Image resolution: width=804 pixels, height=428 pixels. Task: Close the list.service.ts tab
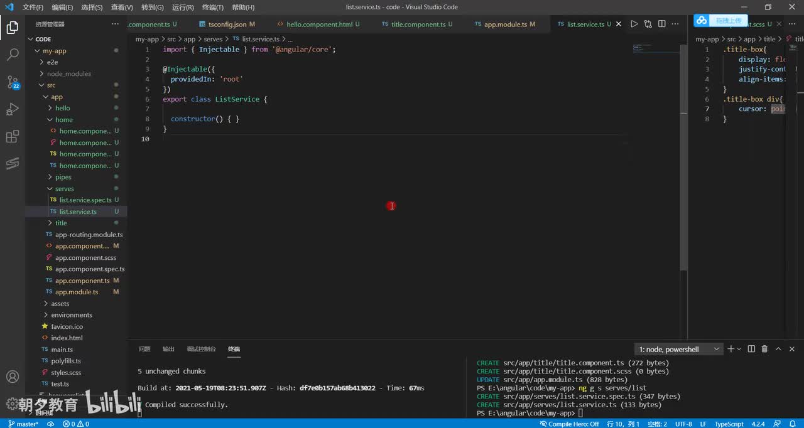(619, 24)
